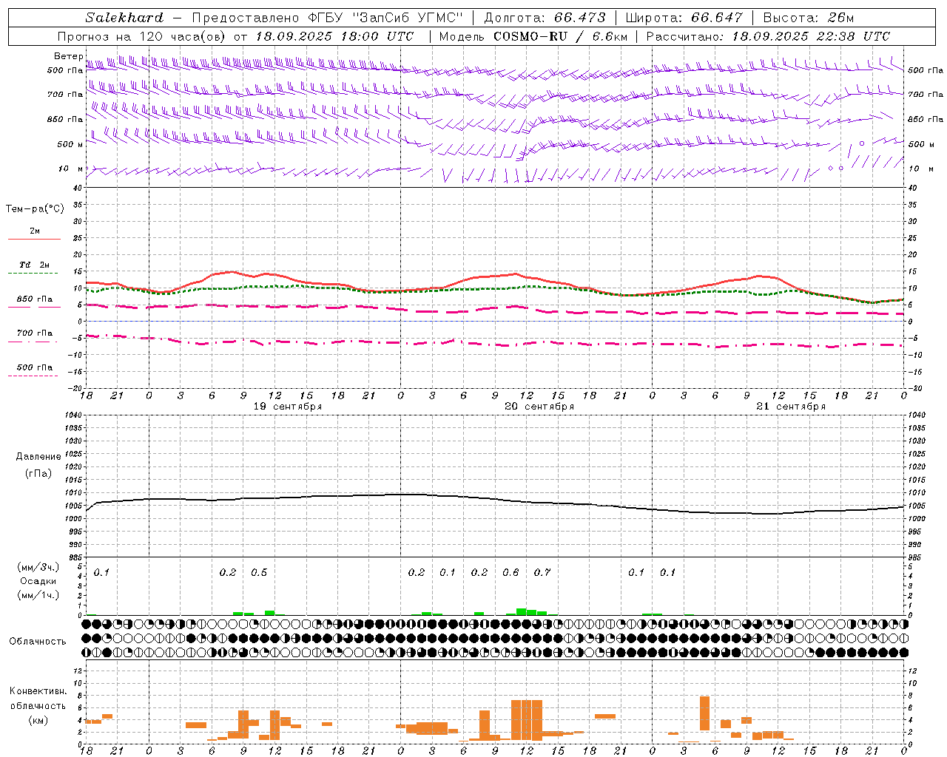Click the dashed line sample beneath 'Td 2м' legend
Image resolution: width=947 pixels, height=757 pixels.
tap(33, 274)
